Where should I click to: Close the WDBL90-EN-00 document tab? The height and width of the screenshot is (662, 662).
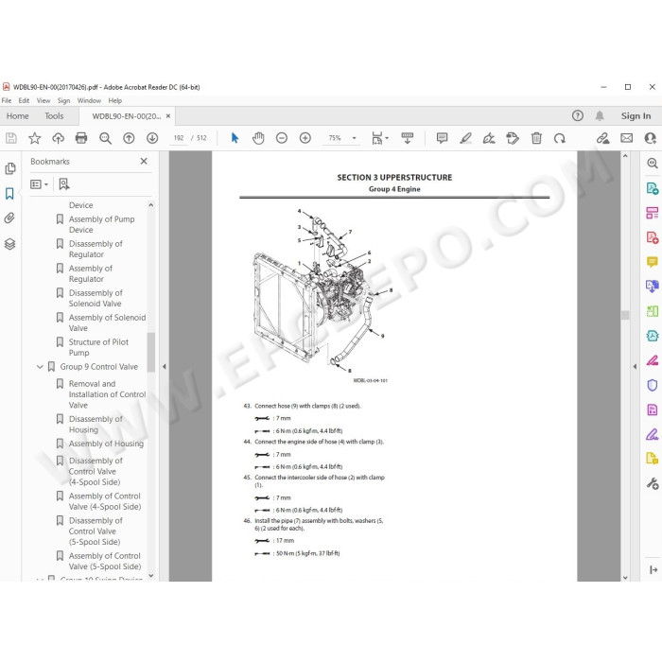tap(168, 115)
